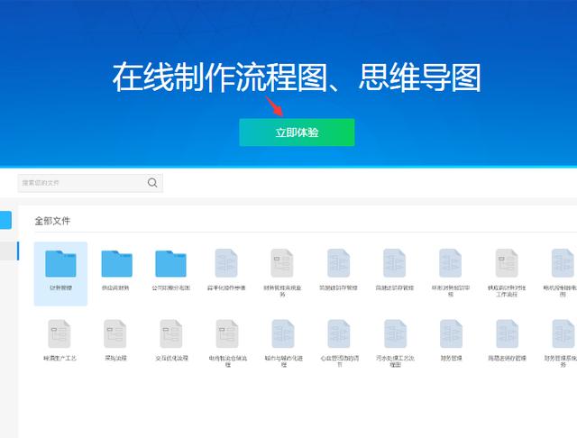The width and height of the screenshot is (577, 438).
Task: Open the 交互优化流程 flowchart file
Action: (x=171, y=334)
